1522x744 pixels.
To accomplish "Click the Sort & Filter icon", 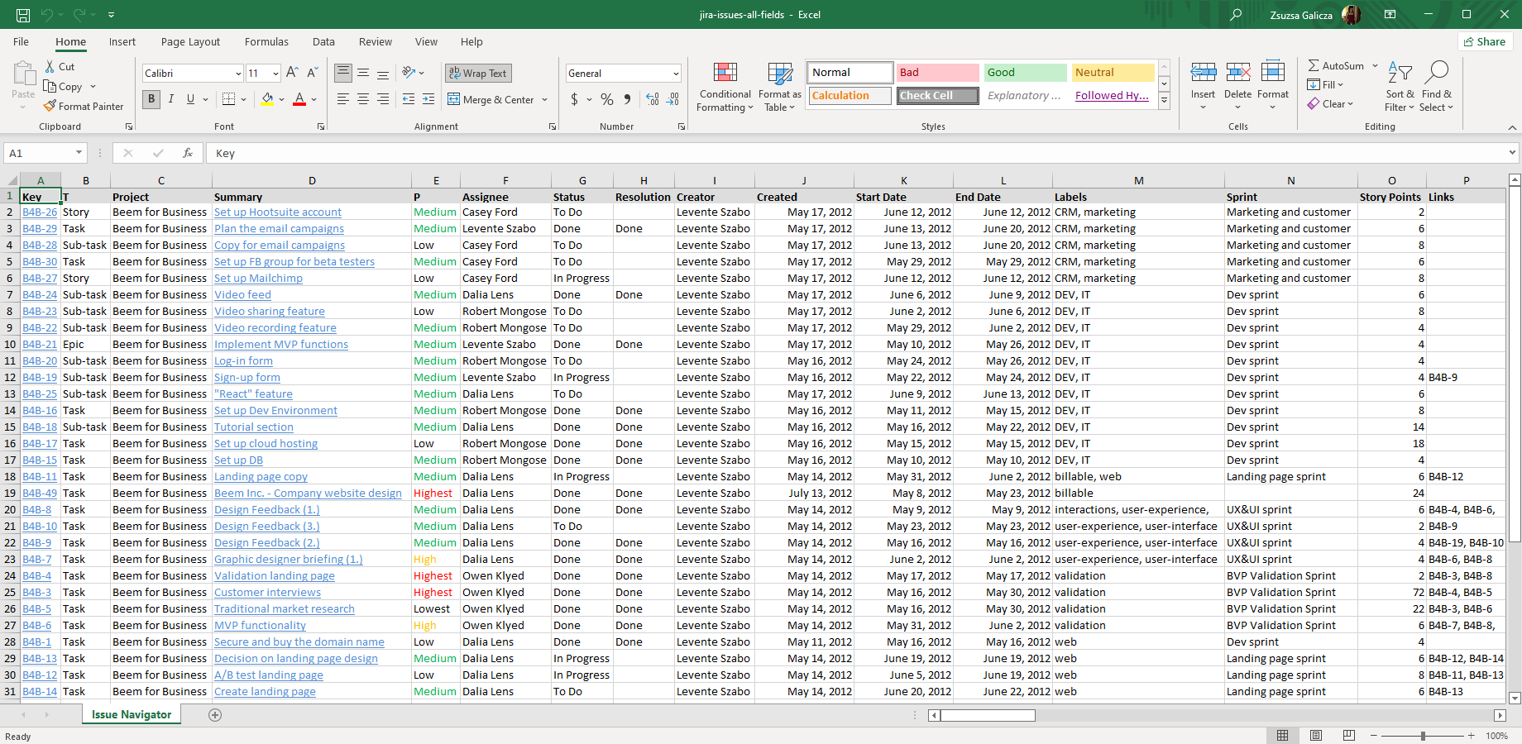I will [1400, 74].
